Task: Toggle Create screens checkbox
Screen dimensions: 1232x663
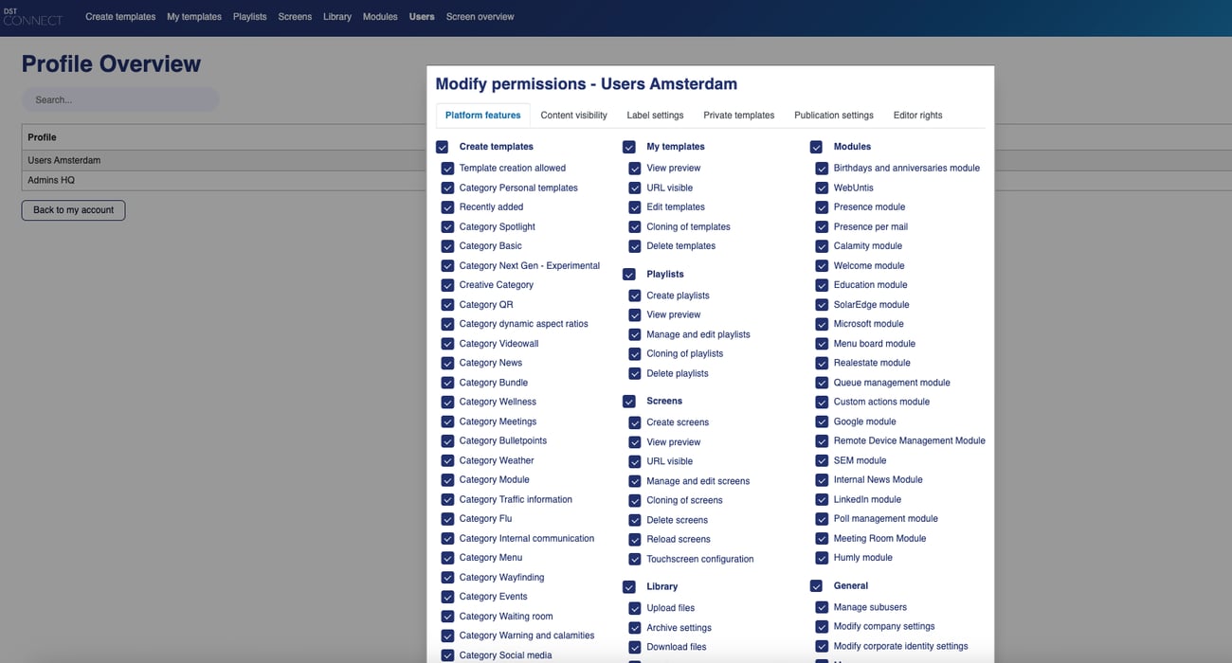Action: [x=635, y=422]
